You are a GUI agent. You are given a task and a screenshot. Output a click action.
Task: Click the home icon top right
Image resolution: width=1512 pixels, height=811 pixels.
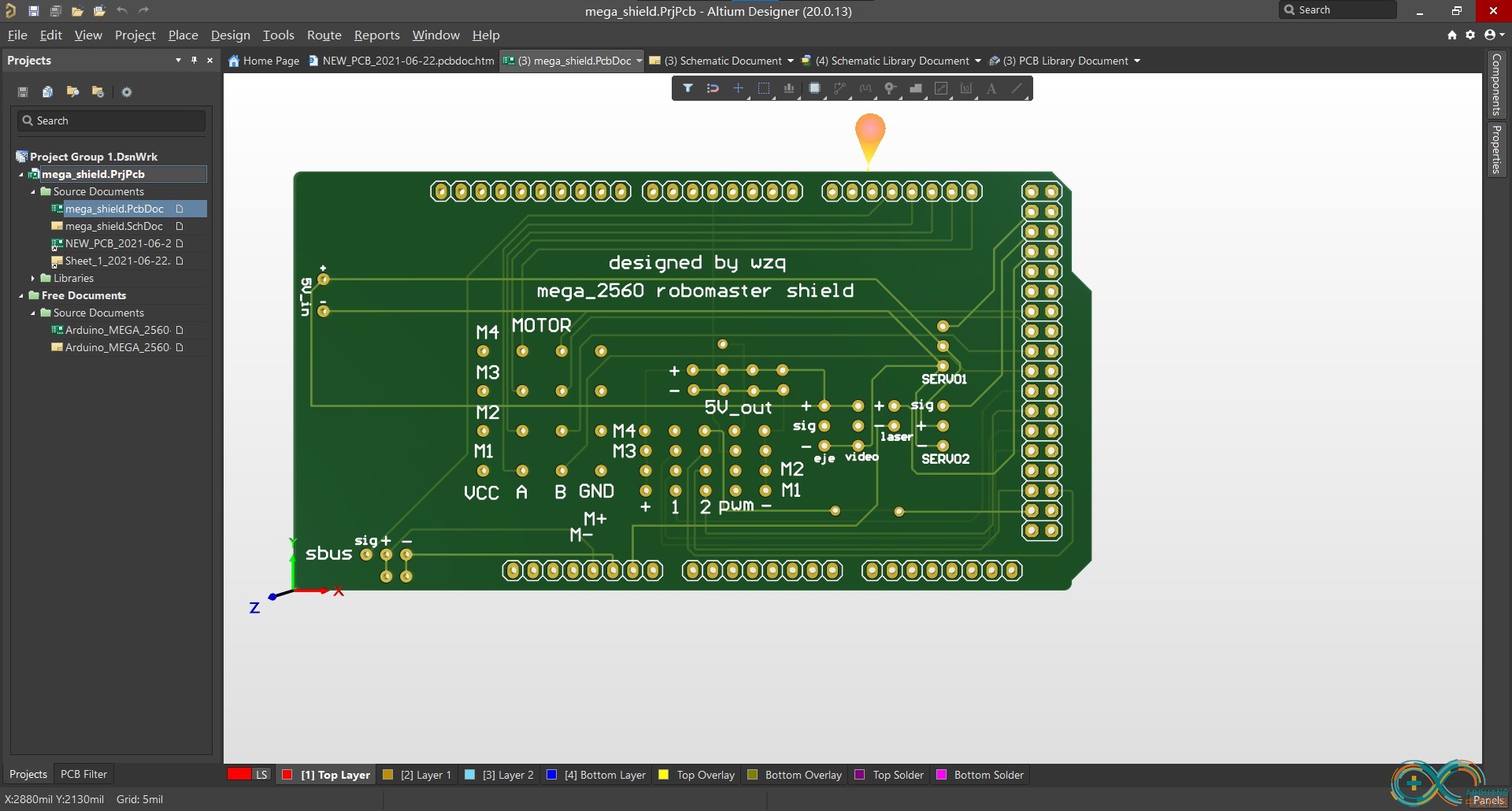(1451, 35)
